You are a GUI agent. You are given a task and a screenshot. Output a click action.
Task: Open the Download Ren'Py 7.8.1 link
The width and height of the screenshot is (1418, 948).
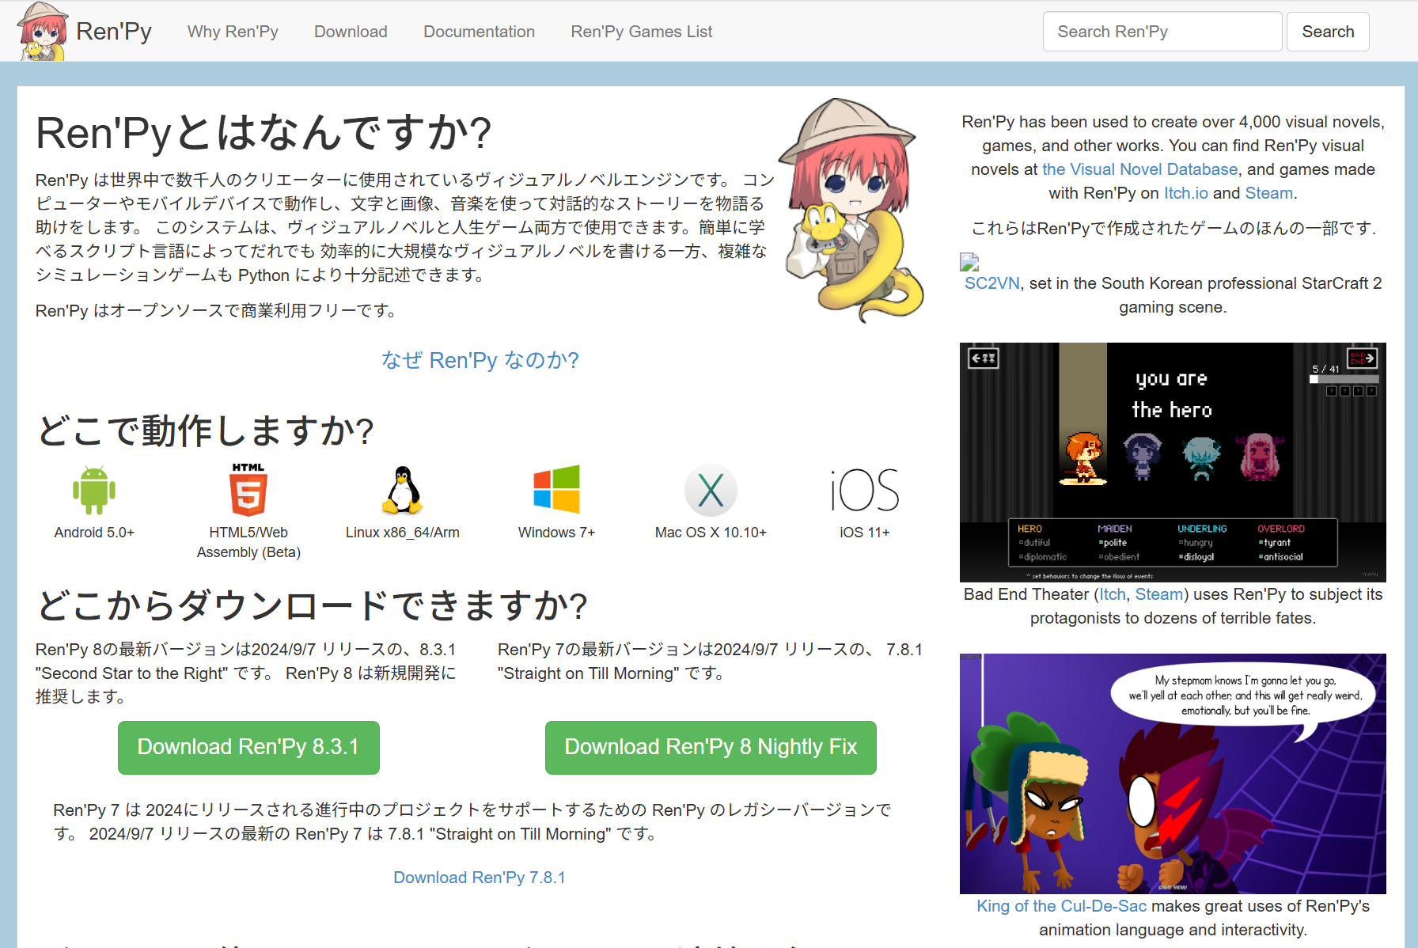pyautogui.click(x=480, y=878)
